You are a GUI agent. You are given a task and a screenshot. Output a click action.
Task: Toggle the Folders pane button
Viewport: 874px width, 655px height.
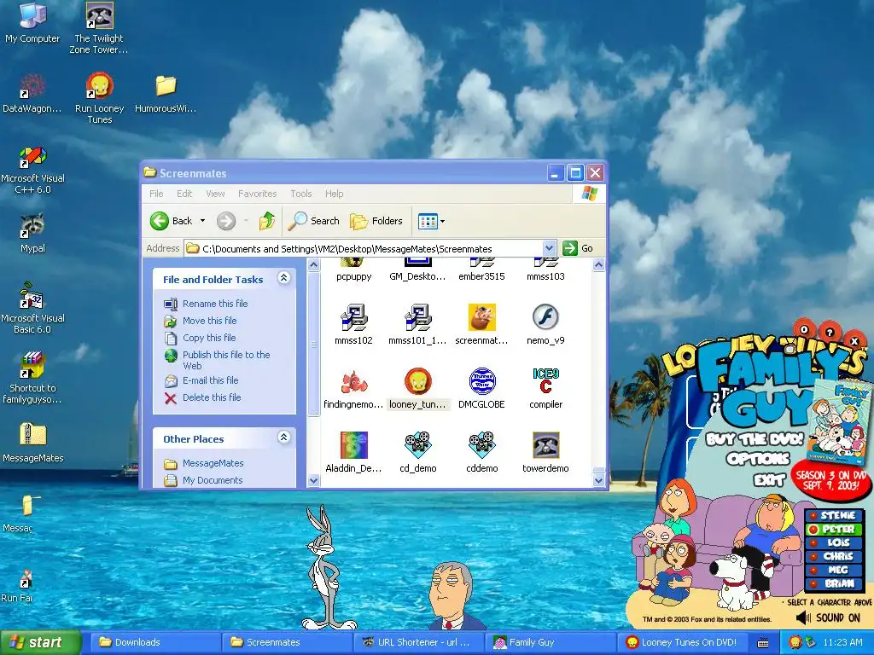(x=376, y=221)
